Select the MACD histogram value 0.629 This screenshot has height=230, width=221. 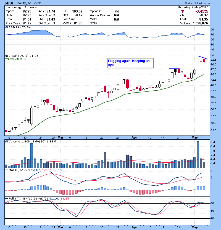(x=58, y=170)
